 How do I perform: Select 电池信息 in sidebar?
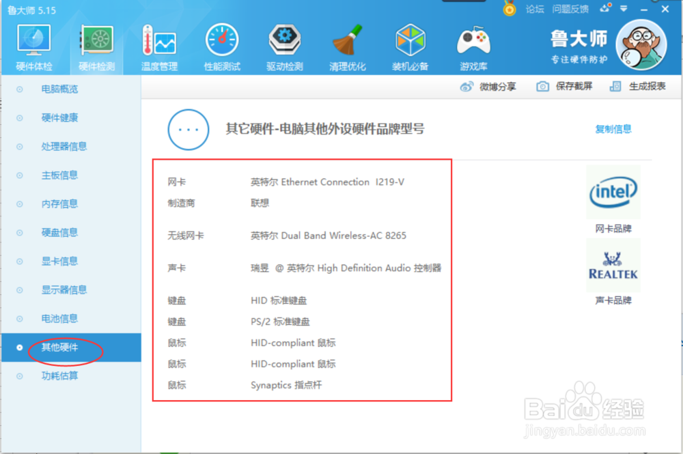click(59, 319)
